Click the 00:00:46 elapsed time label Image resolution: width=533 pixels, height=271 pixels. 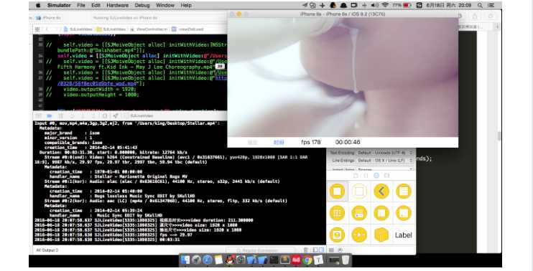(x=348, y=142)
